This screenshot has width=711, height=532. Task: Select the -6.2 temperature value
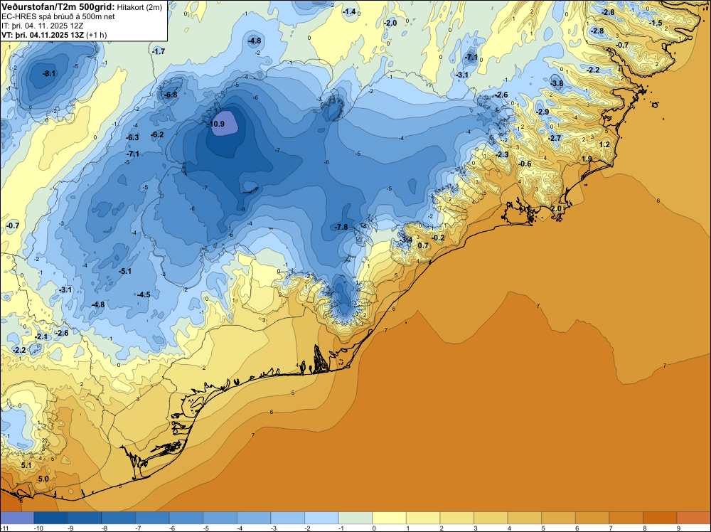(157, 134)
